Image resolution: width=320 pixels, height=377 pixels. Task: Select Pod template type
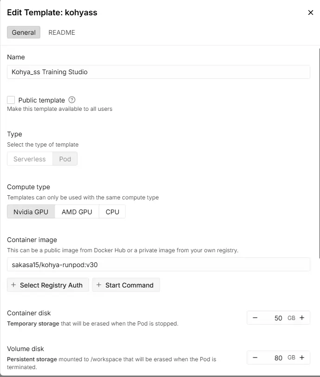[65, 159]
